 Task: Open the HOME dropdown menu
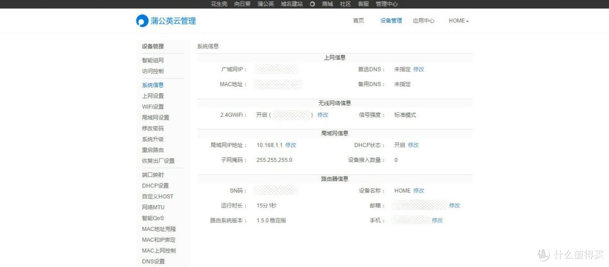[x=458, y=21]
